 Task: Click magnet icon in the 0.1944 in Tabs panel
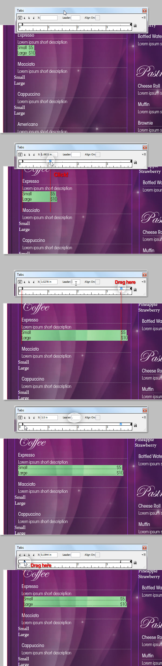click(x=135, y=563)
